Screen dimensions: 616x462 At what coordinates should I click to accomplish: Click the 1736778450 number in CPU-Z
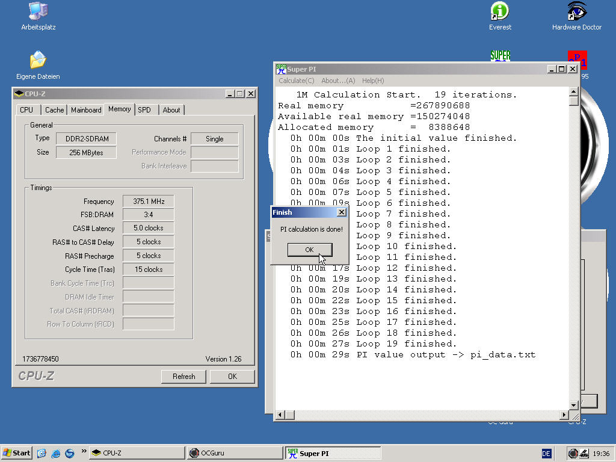click(x=40, y=359)
